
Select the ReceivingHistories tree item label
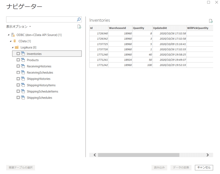[x=39, y=66]
